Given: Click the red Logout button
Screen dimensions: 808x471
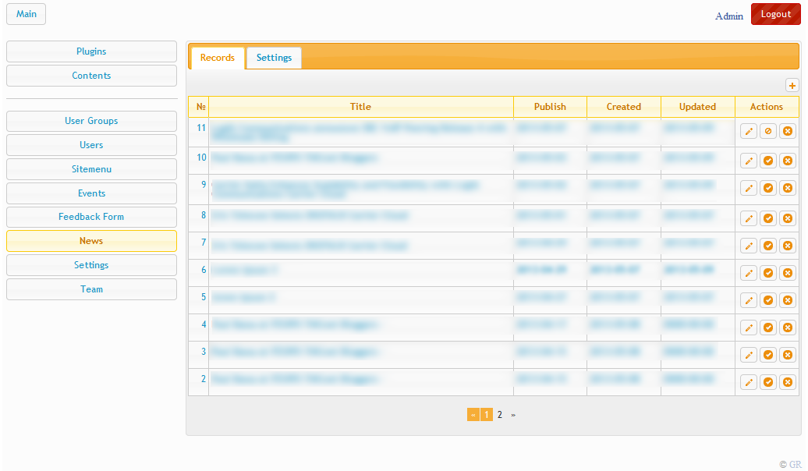Looking at the screenshot, I should click(775, 14).
